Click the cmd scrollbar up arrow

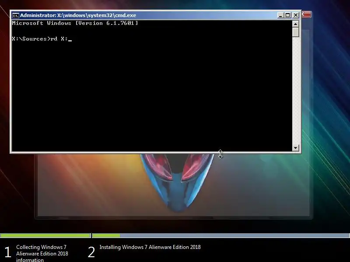click(x=296, y=24)
